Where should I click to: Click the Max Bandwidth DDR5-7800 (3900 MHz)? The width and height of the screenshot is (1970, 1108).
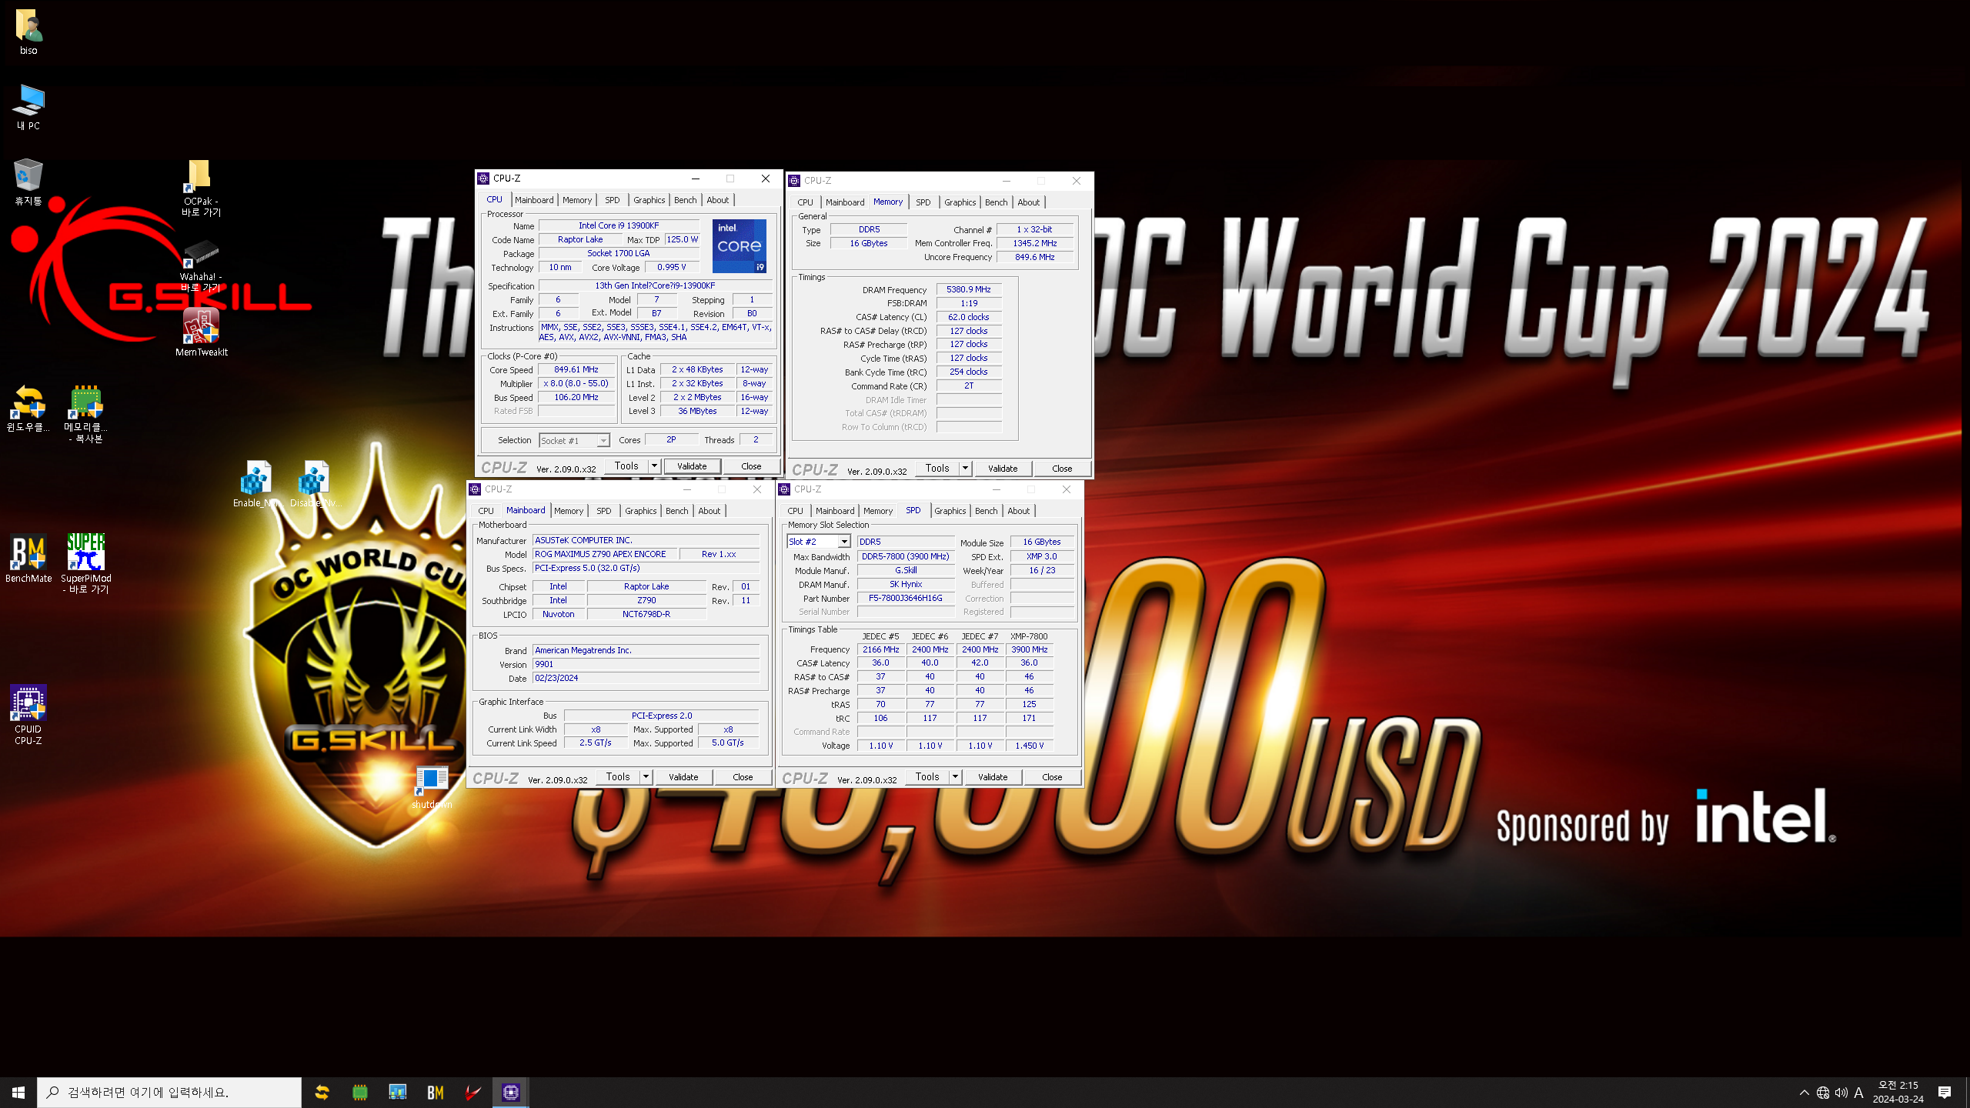(905, 557)
